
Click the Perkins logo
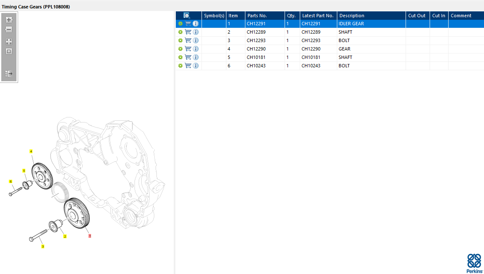coord(474,263)
